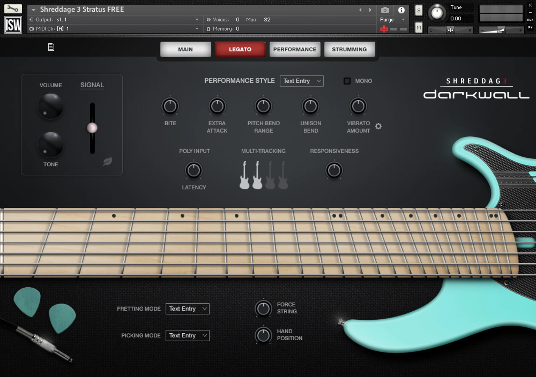Click the voices icon
Screen dimensions: 536x377
(208, 20)
